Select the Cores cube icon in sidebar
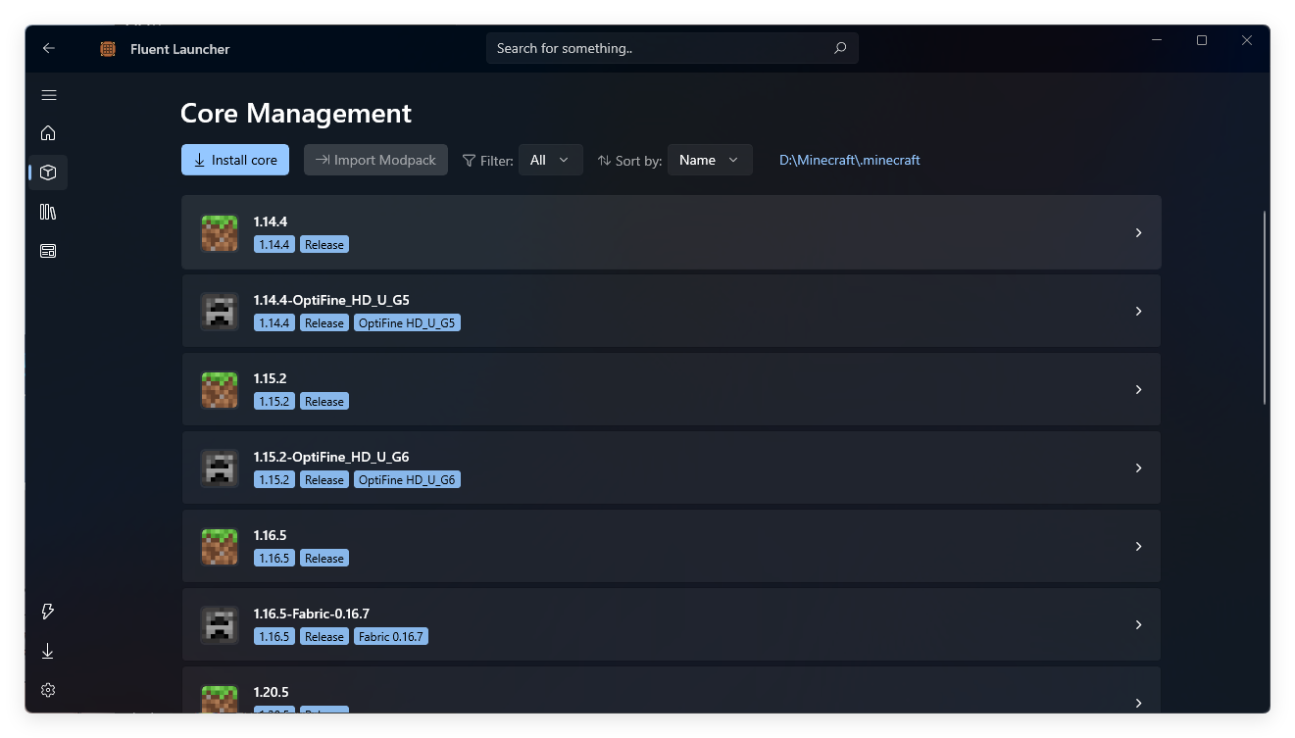This screenshot has width=1295, height=738. pos(48,172)
